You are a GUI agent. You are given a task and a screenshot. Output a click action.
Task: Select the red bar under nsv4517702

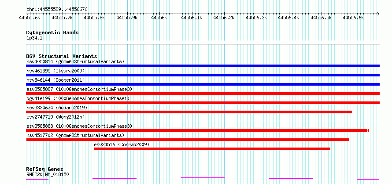(x=188, y=140)
